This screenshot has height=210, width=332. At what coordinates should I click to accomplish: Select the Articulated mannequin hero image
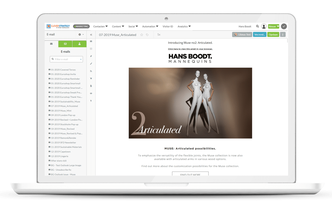[190, 103]
